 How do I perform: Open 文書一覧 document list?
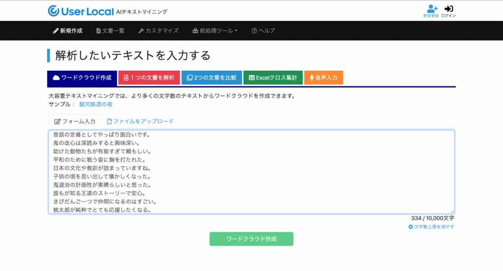111,30
